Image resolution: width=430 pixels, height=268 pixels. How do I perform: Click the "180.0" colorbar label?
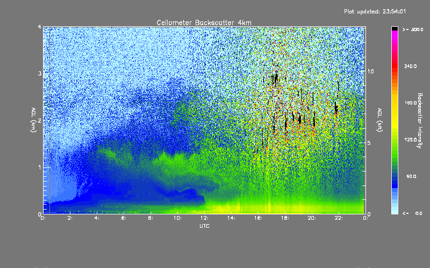tap(411, 103)
